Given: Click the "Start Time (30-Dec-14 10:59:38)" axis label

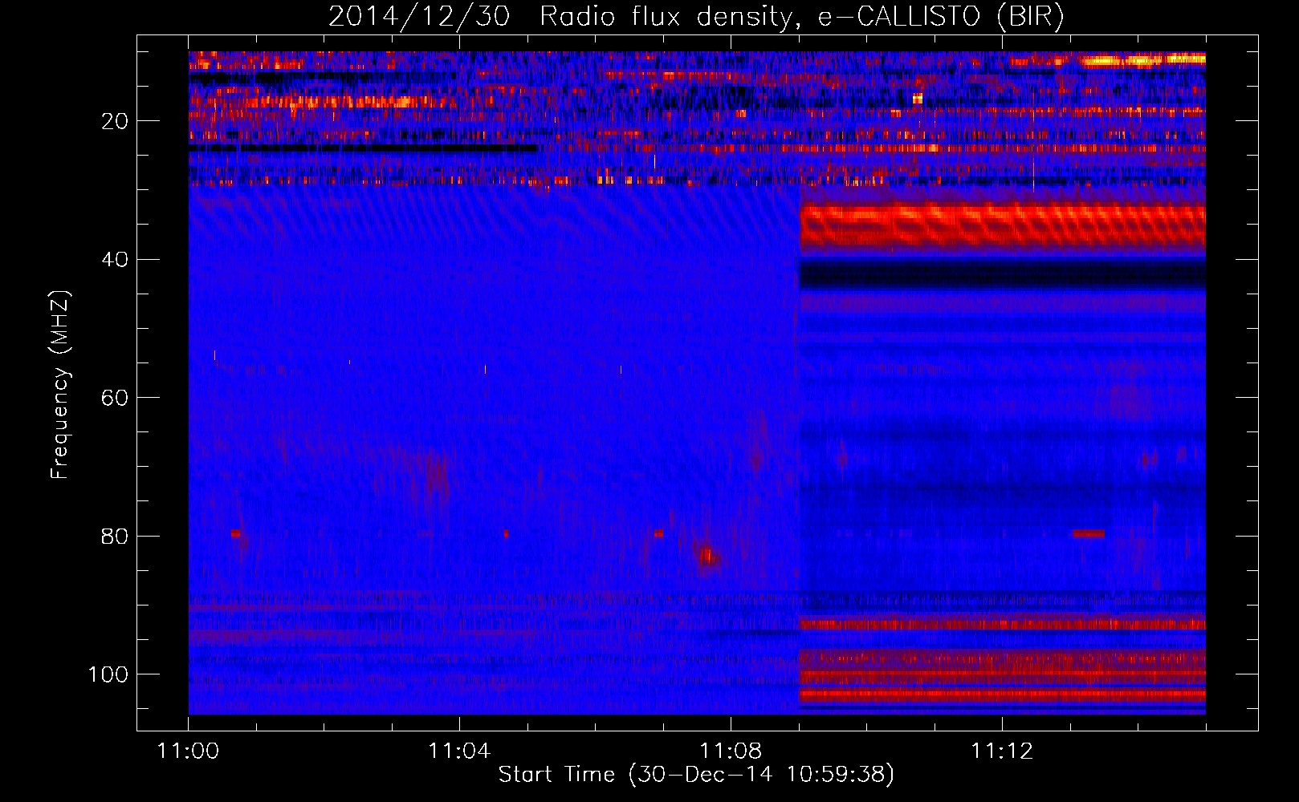Looking at the screenshot, I should click(x=696, y=775).
